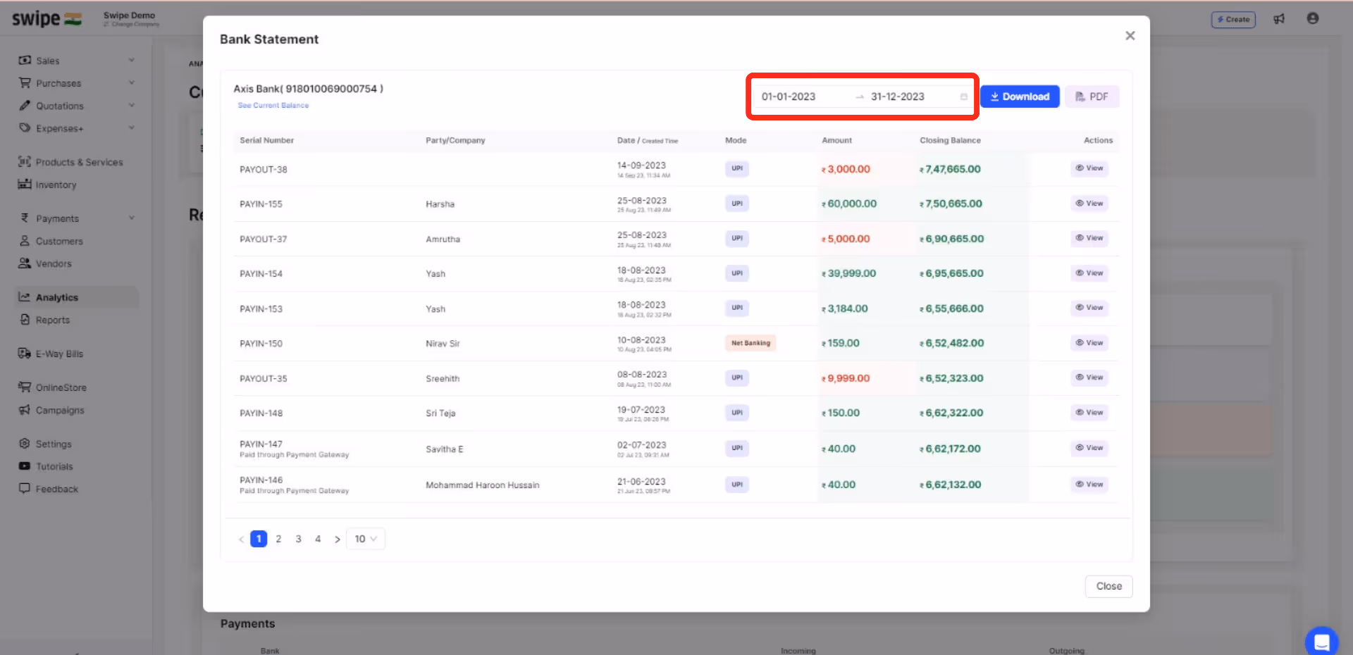Click the Tutorials video icon
The width and height of the screenshot is (1353, 655).
coord(25,466)
